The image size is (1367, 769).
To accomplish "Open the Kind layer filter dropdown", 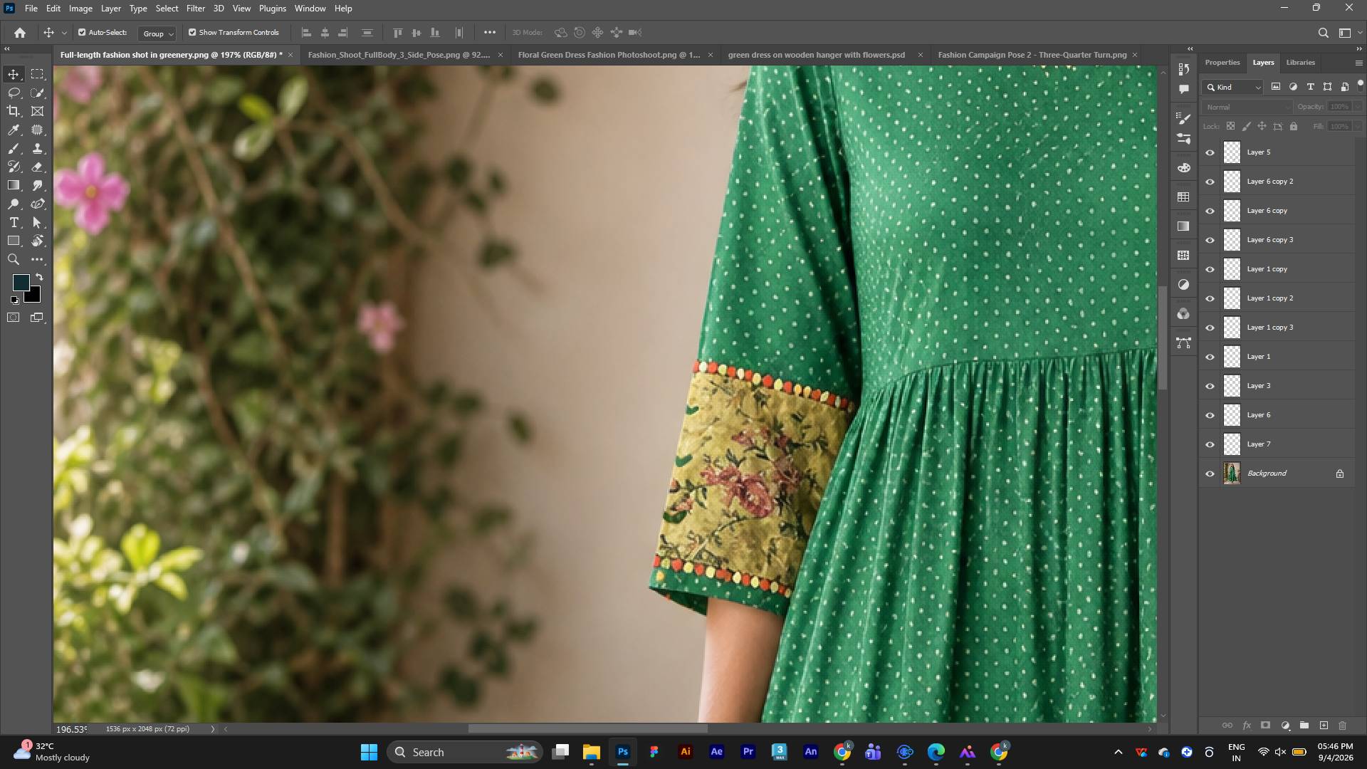I will click(1233, 88).
